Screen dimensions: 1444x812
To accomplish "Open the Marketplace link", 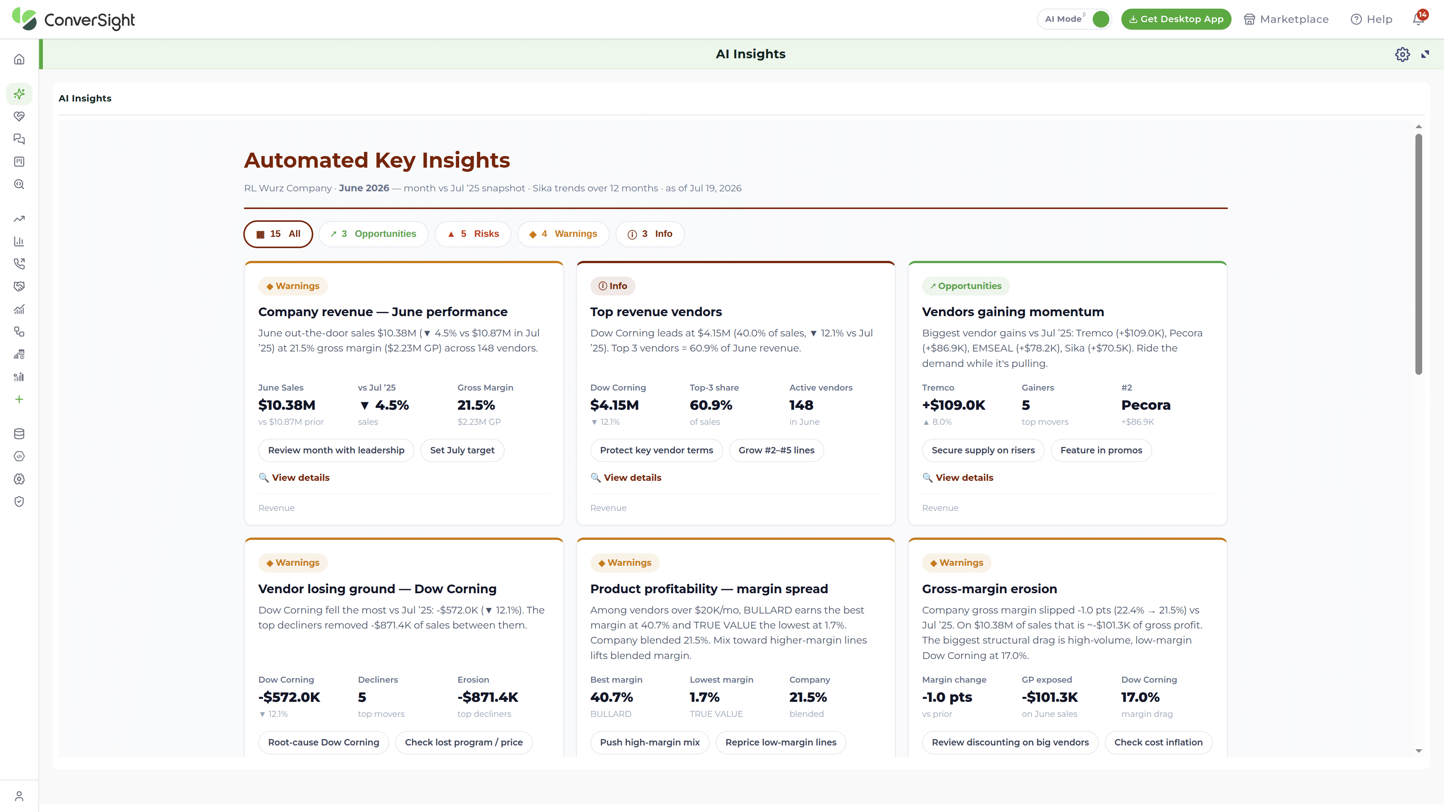I will coord(1286,19).
